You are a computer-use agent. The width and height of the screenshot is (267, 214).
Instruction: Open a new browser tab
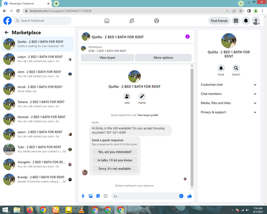tap(56, 3)
